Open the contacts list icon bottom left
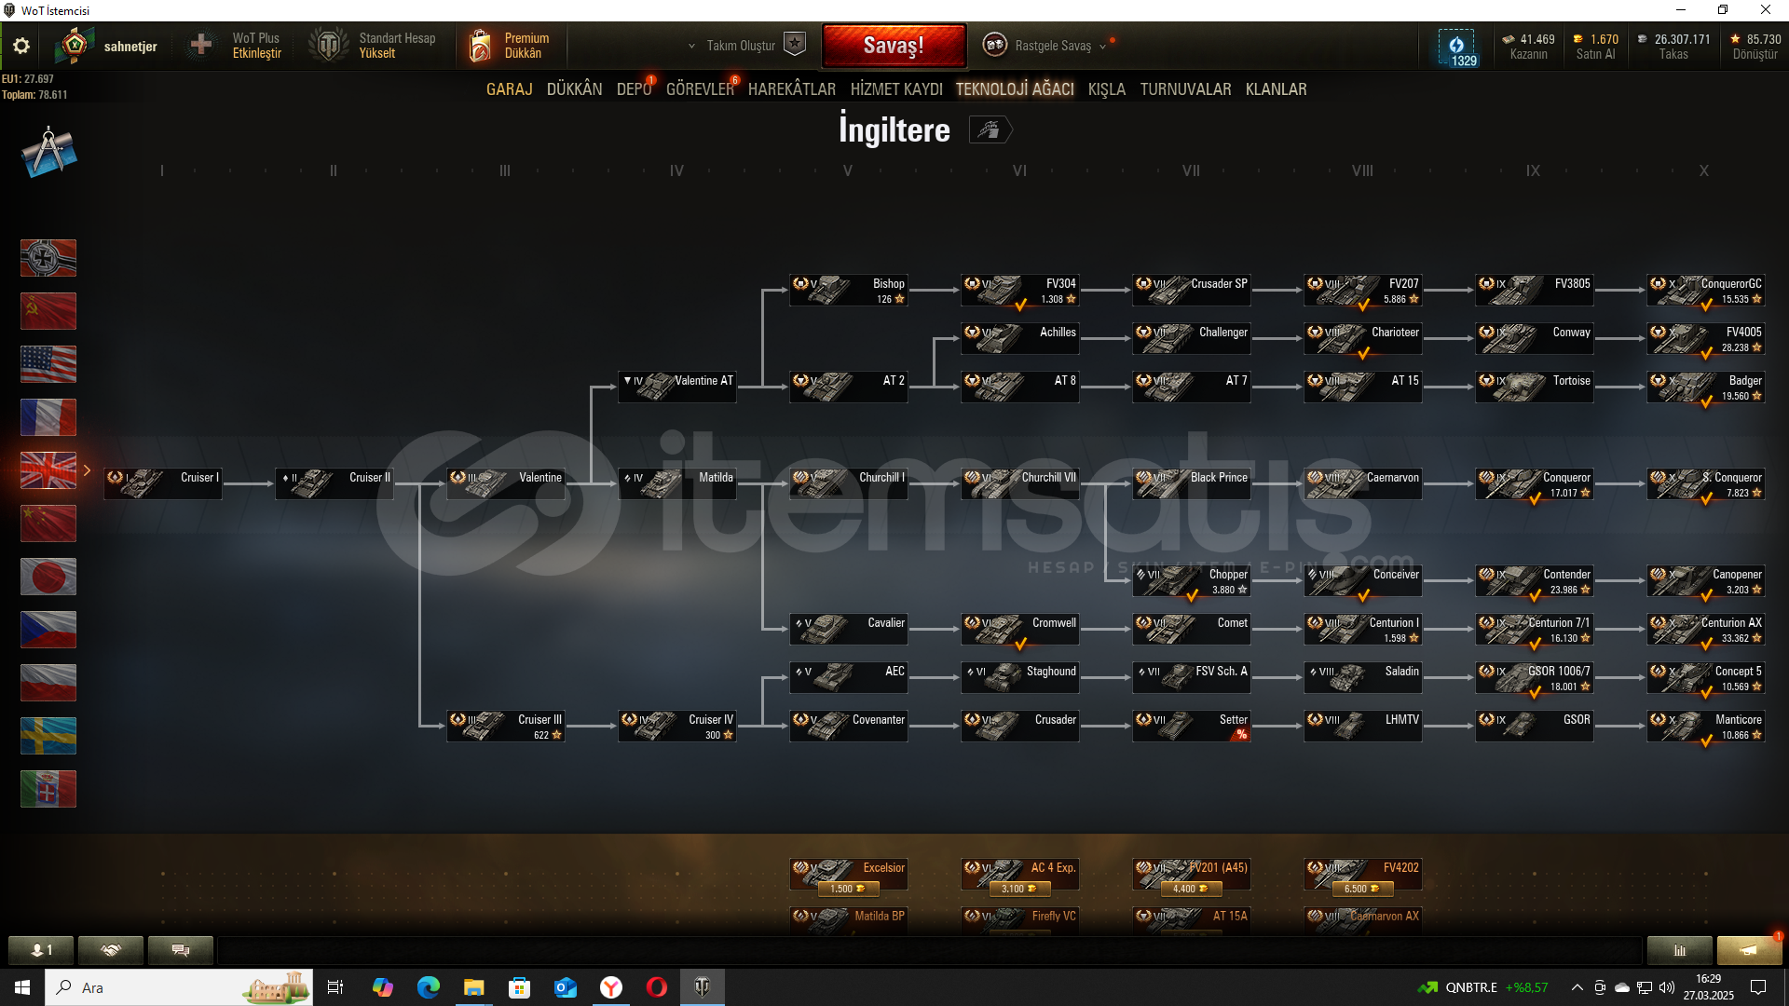The width and height of the screenshot is (1789, 1006). [x=41, y=950]
